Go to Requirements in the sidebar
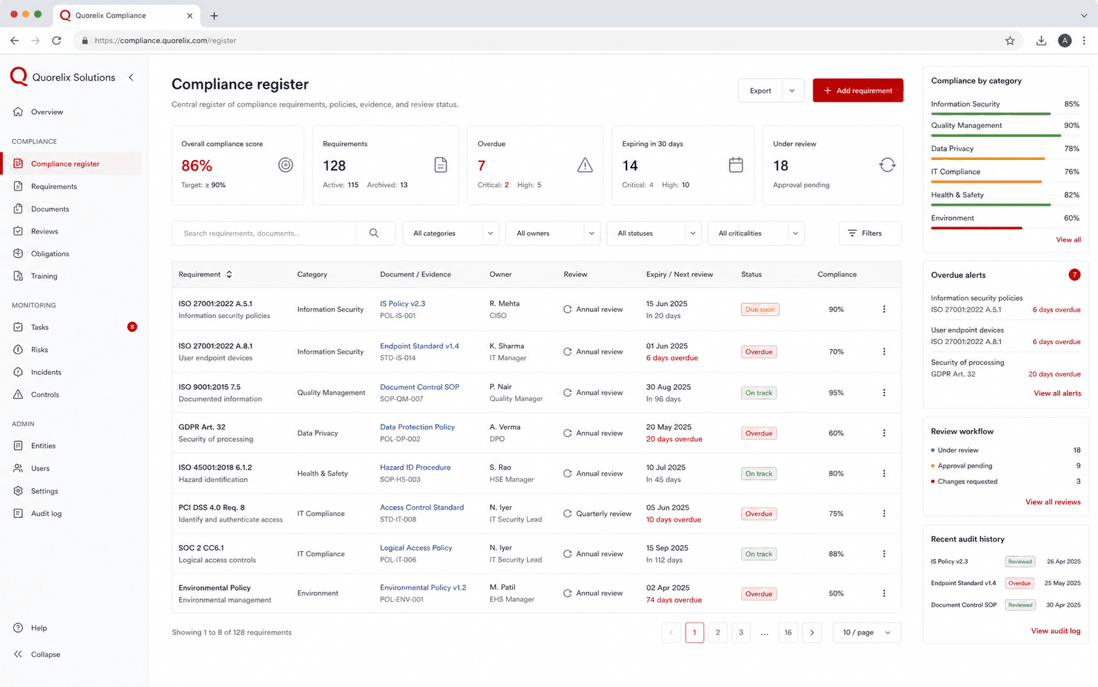Screen dimensions: 1098x687 tap(54, 186)
